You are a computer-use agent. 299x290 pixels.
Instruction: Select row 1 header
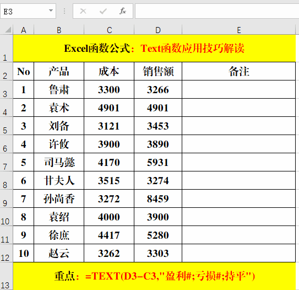6,49
